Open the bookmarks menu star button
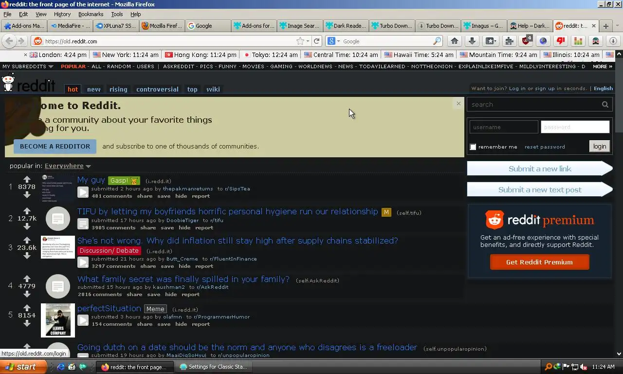This screenshot has width=623, height=374. click(490, 41)
